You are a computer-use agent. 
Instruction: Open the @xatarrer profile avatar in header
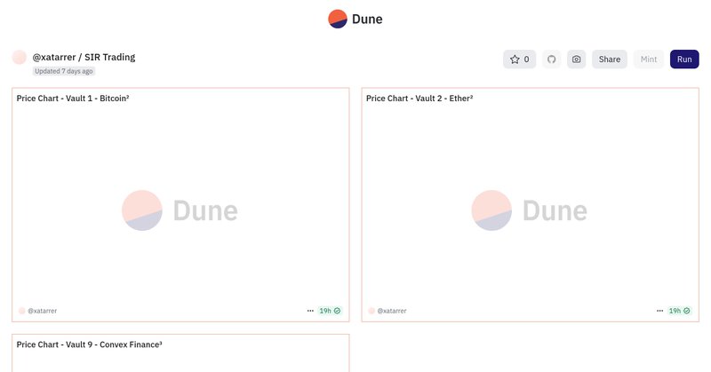click(20, 58)
